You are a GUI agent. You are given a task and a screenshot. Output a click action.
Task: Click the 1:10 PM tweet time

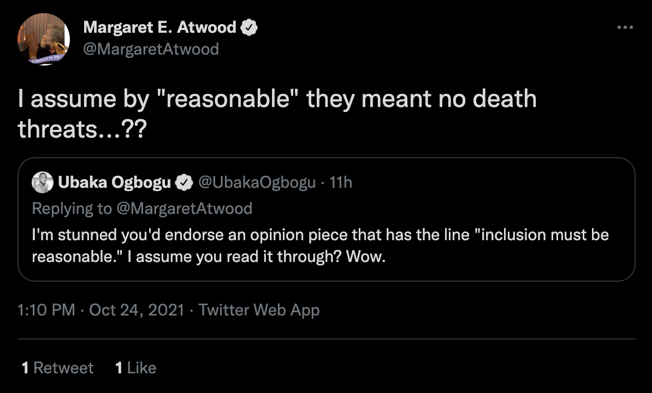pos(46,310)
